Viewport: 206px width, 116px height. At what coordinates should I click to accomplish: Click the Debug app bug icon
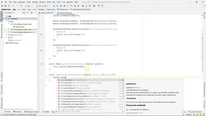(x=64, y=6)
